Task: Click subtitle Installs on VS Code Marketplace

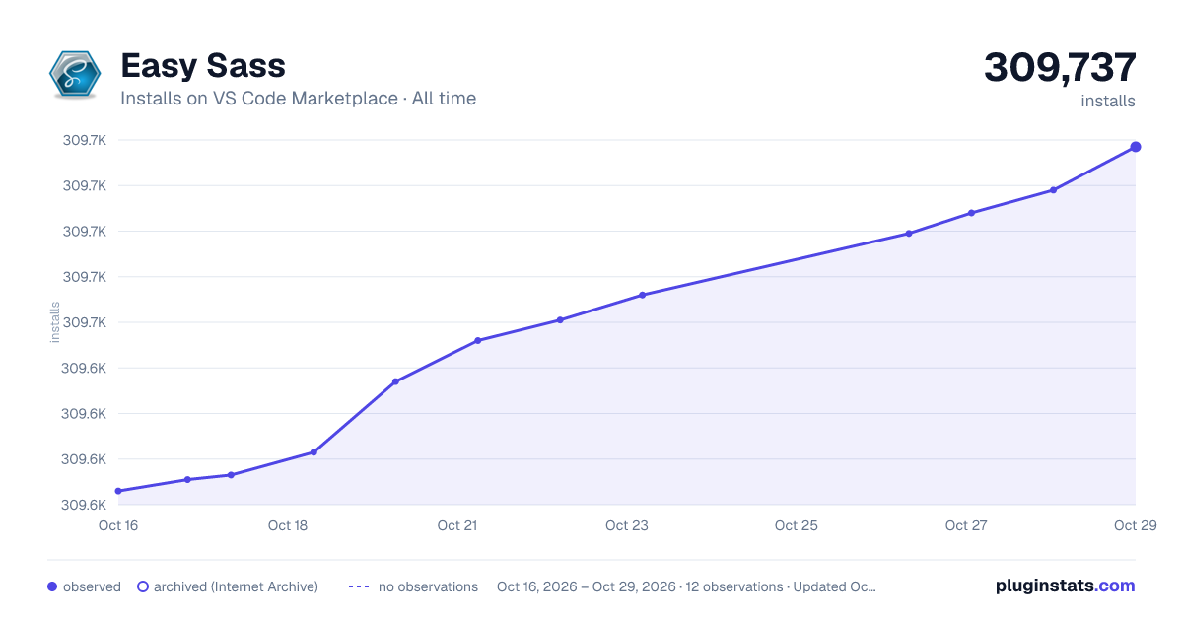Action: pos(259,99)
